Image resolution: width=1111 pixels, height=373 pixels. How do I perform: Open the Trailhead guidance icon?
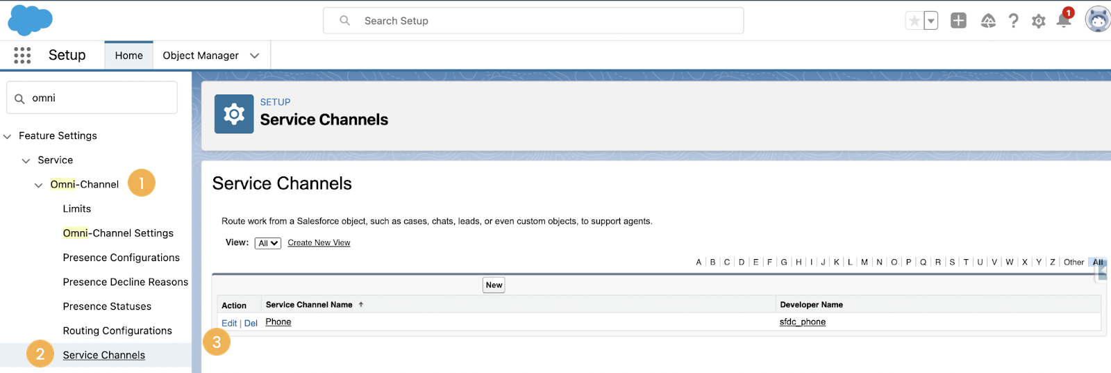pos(988,21)
